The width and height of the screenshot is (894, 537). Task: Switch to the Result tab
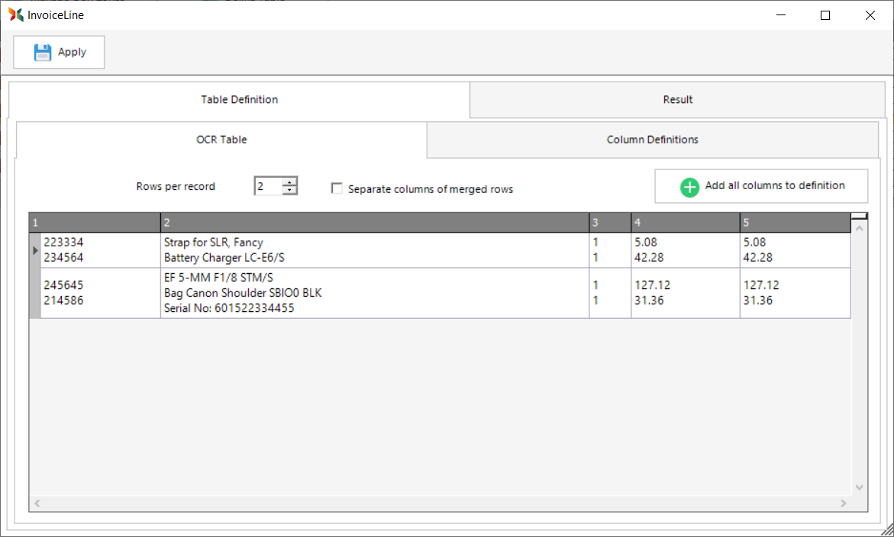(677, 100)
